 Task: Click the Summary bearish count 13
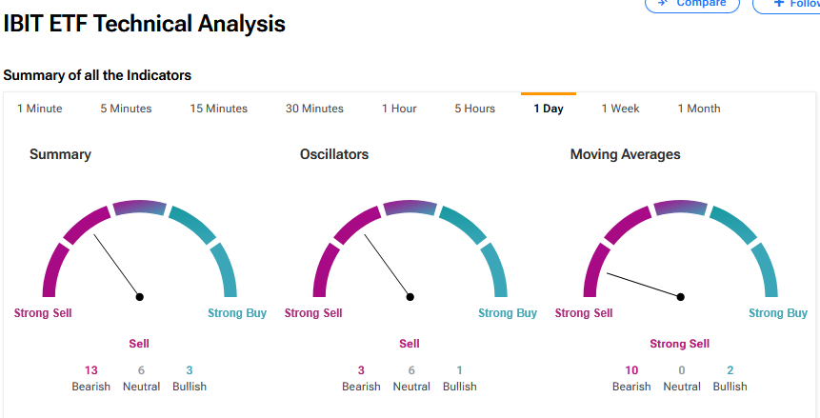tap(91, 370)
